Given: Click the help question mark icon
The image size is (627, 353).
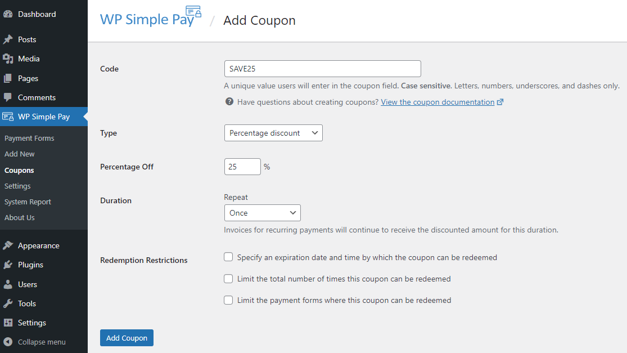Looking at the screenshot, I should pos(229,102).
